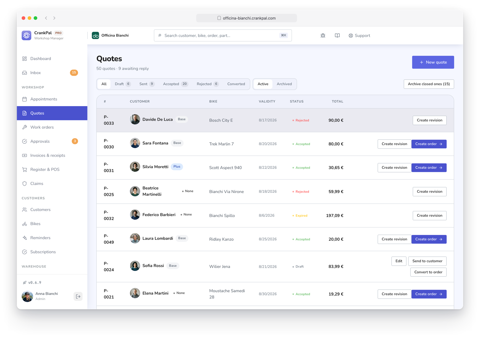The height and width of the screenshot is (339, 480).
Task: Switch to Archived quotes view
Action: [x=284, y=84]
